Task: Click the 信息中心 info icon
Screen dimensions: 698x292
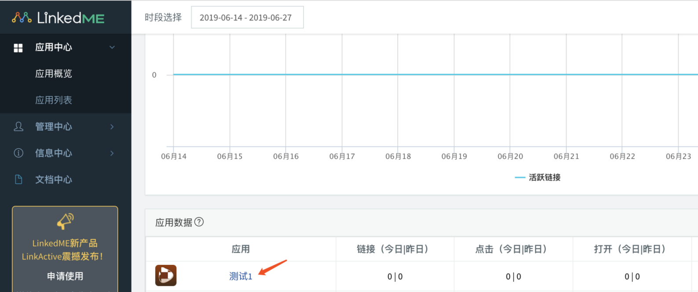Action: point(18,153)
